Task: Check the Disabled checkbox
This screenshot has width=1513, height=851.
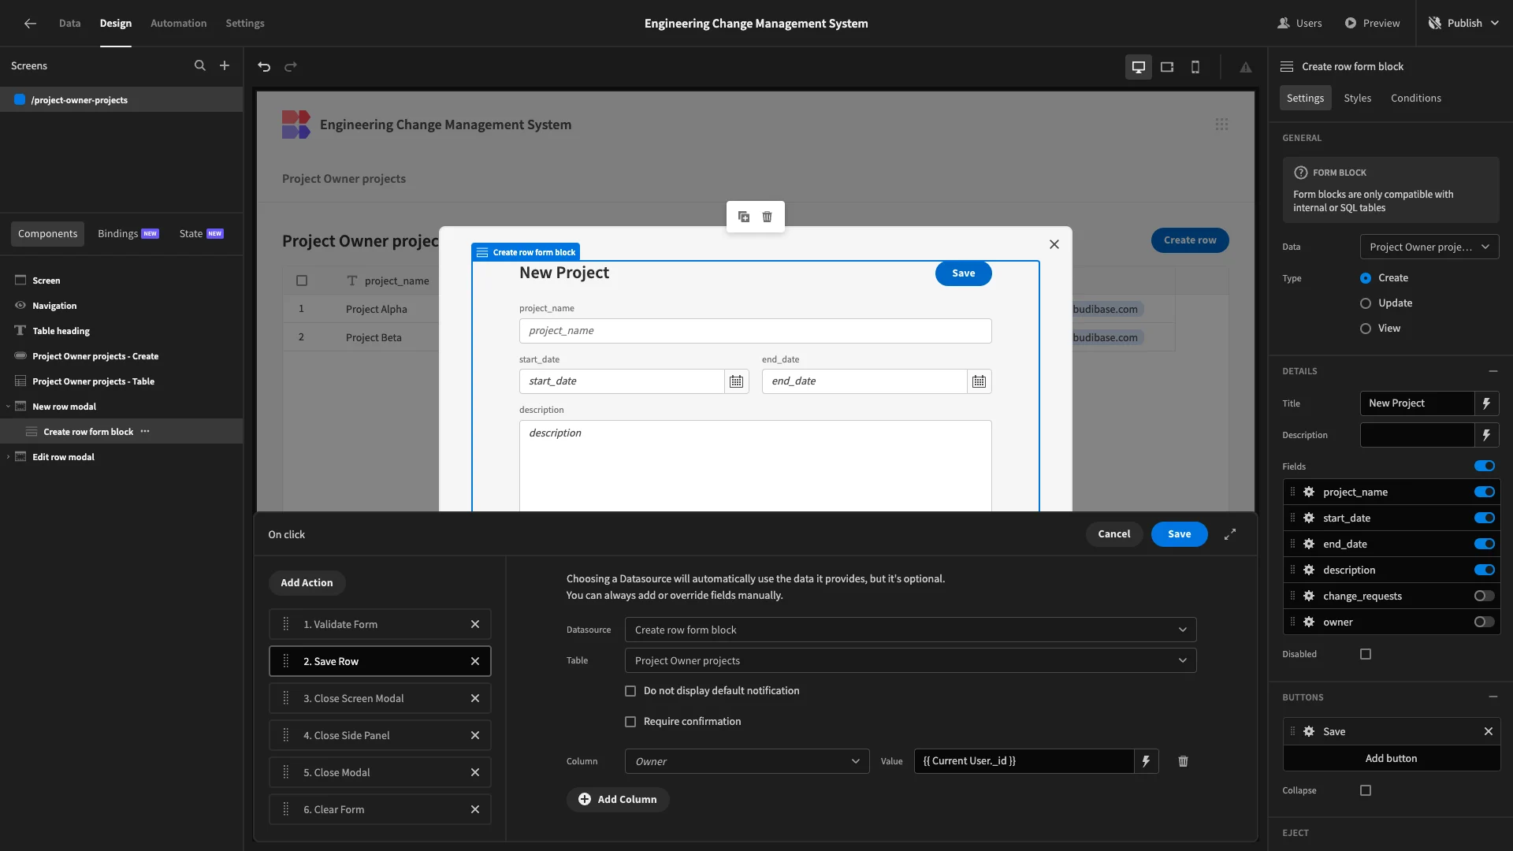Action: click(x=1366, y=654)
